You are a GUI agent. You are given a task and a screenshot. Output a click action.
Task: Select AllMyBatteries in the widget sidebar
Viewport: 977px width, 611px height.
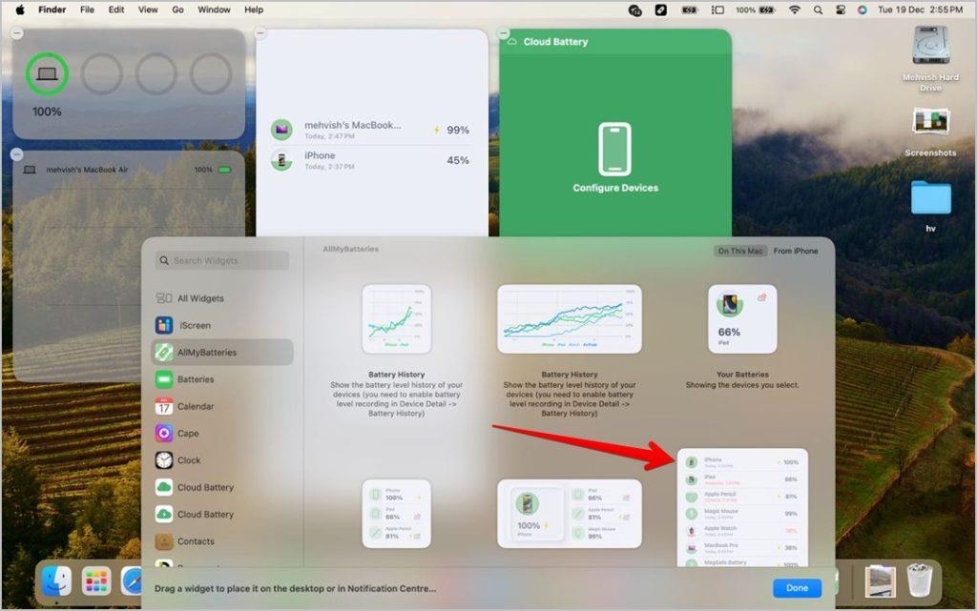click(222, 352)
